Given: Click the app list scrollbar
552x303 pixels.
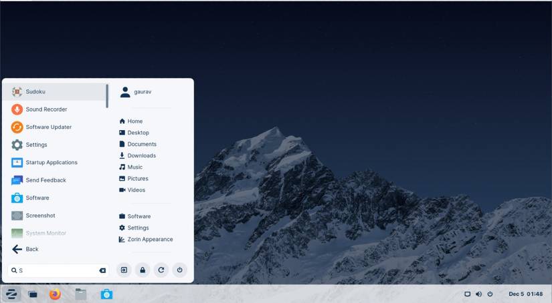Looking at the screenshot, I should [107, 96].
